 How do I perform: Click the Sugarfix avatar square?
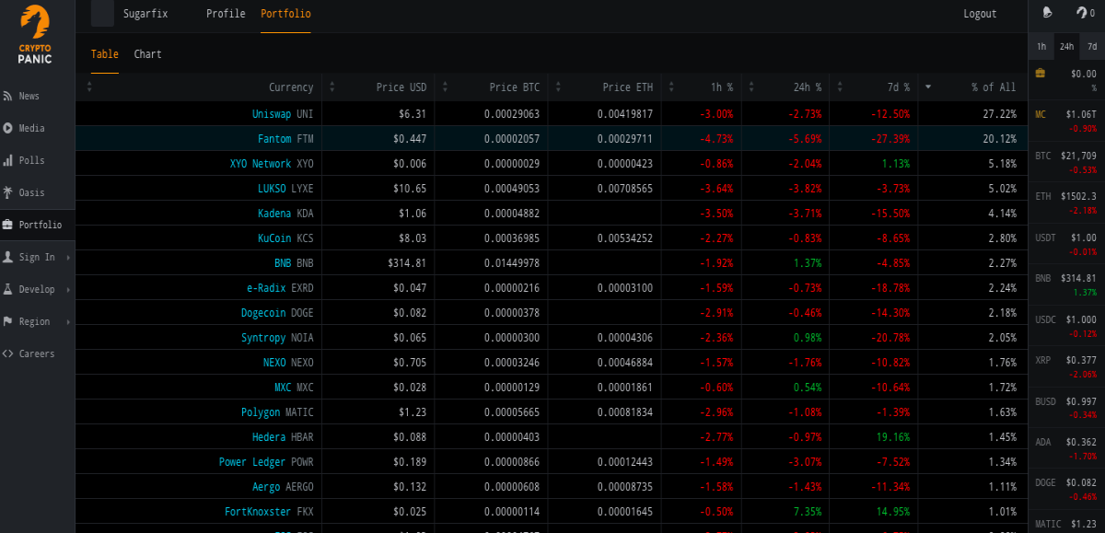tap(102, 13)
